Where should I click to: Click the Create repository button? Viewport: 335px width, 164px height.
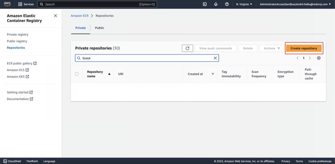(x=304, y=48)
